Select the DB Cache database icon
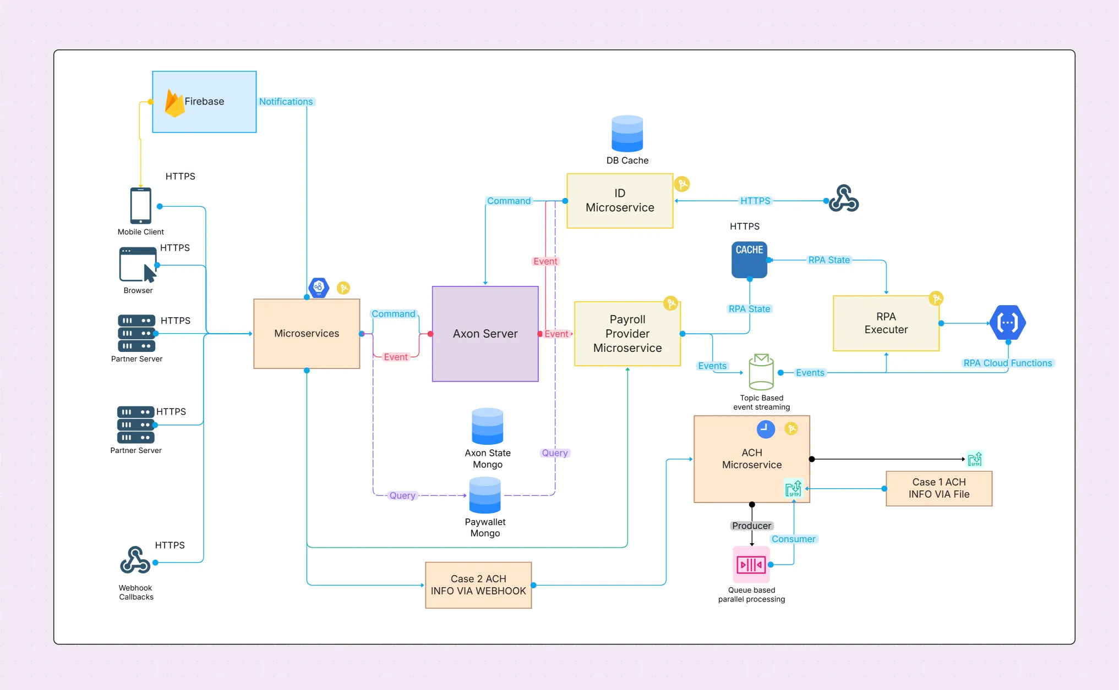Image resolution: width=1119 pixels, height=690 pixels. pos(627,134)
